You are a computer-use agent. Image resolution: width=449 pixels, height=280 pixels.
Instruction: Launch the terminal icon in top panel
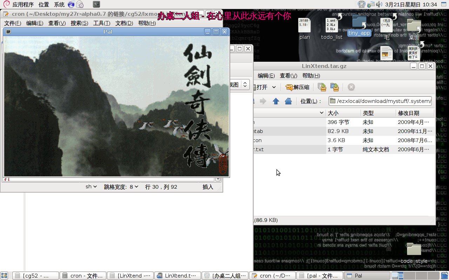96,5
